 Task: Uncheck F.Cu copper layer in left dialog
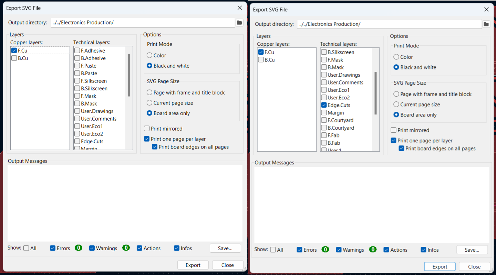pyautogui.click(x=14, y=51)
